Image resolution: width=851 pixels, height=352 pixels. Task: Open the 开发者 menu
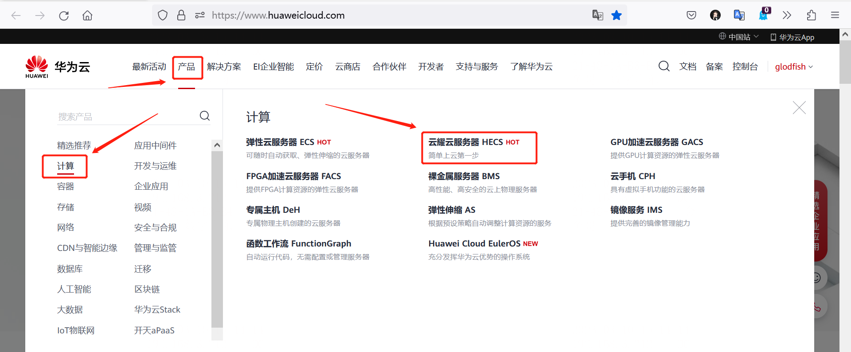pos(431,67)
